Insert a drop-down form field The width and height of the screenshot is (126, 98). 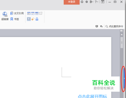pos(37,13)
